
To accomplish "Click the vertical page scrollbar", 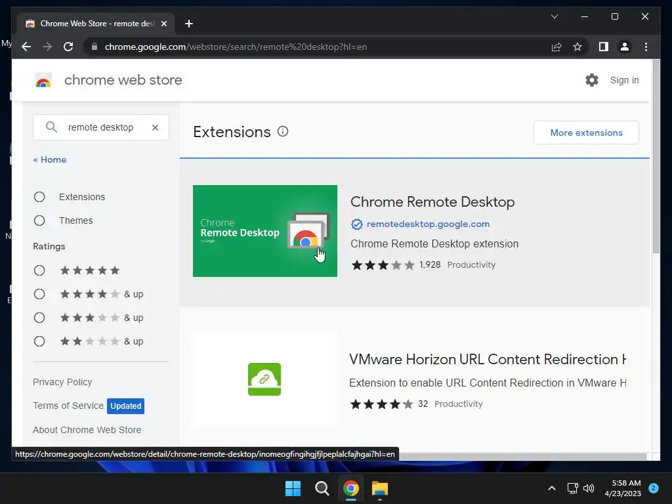I will (x=656, y=157).
